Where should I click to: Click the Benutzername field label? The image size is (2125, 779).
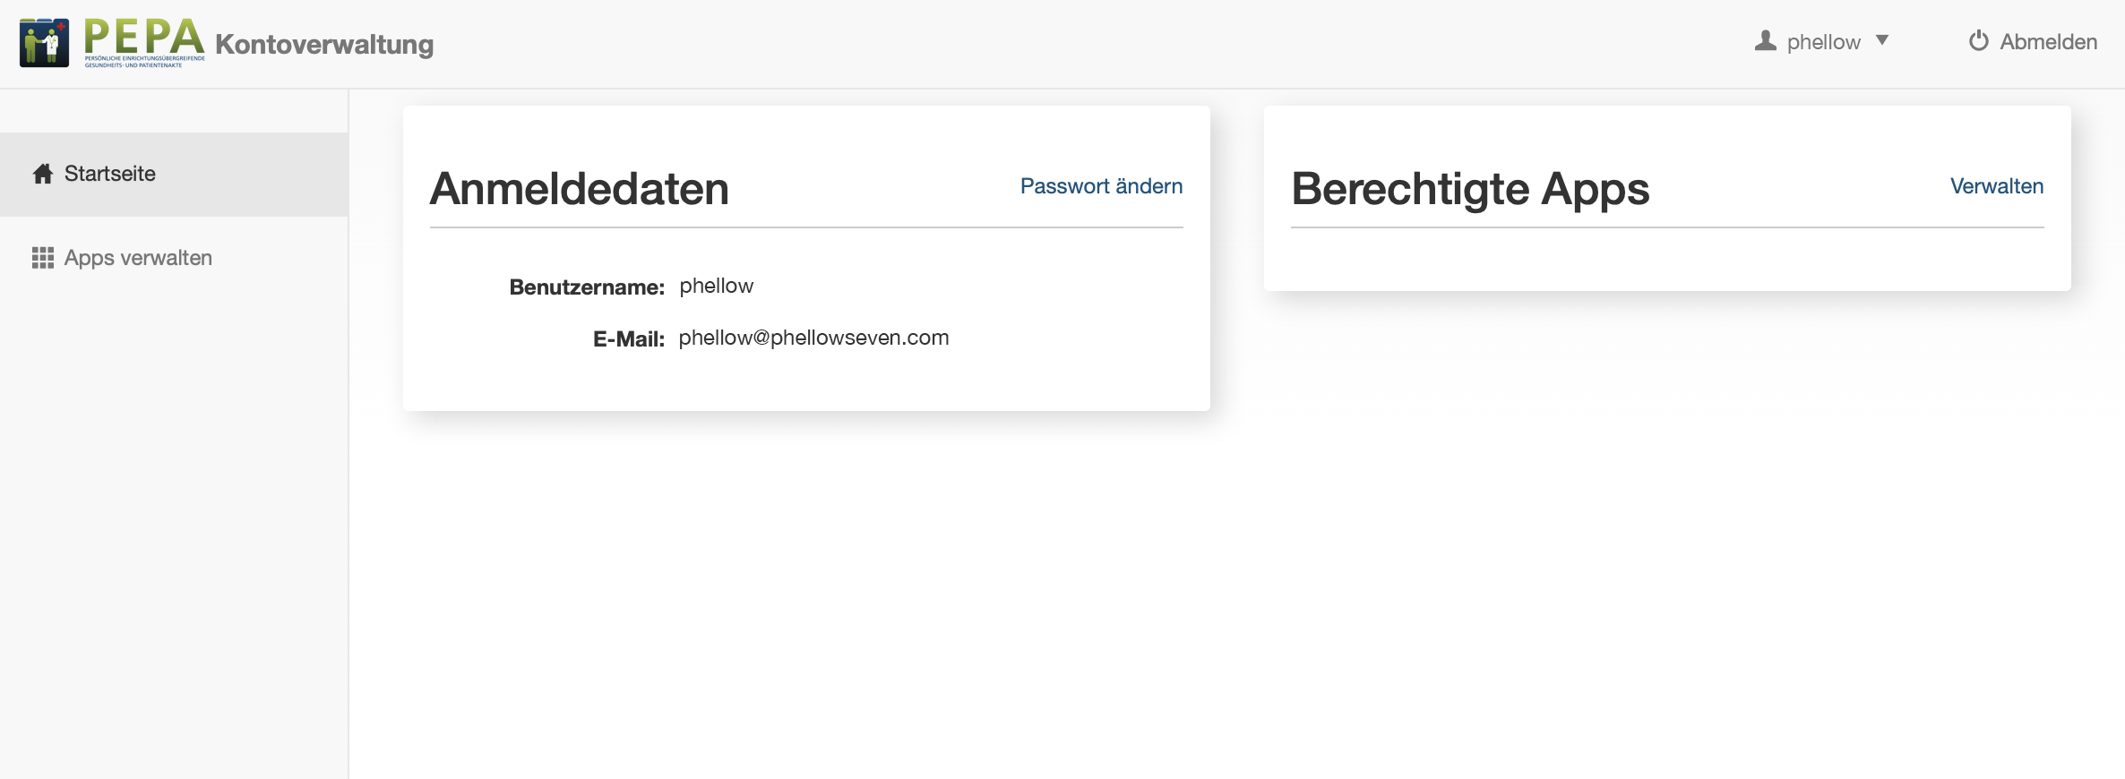[587, 287]
